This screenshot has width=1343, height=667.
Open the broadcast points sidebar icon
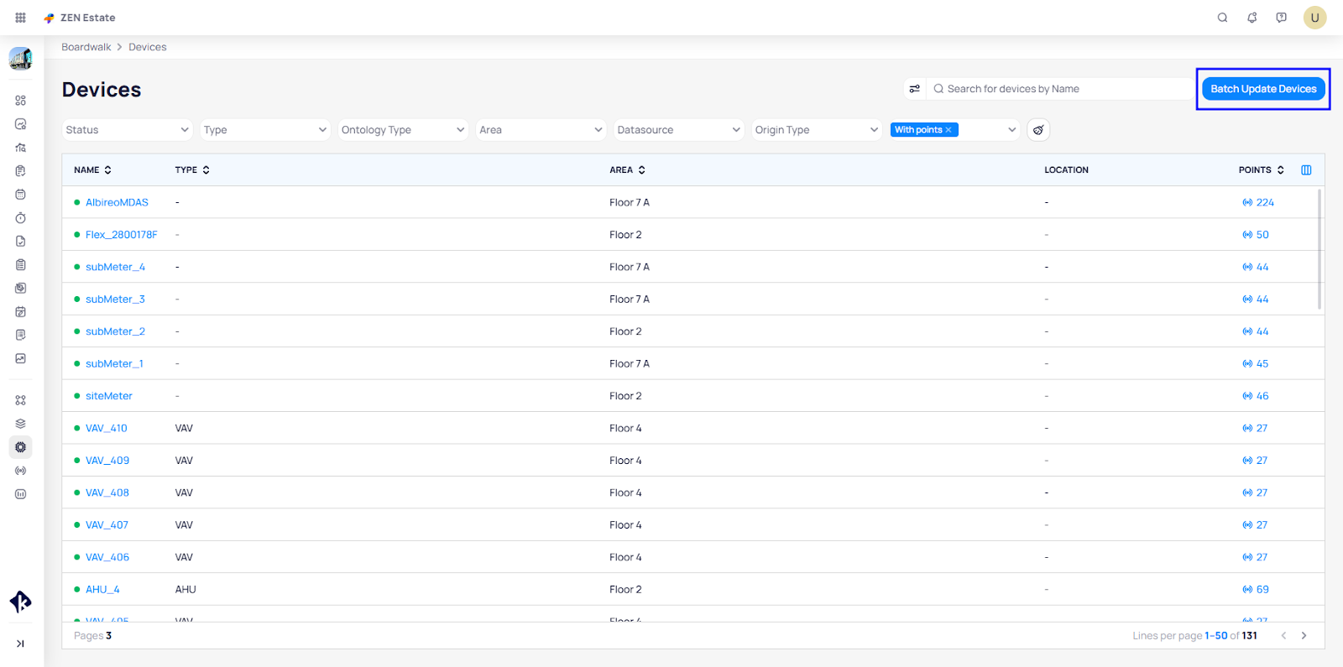(x=20, y=471)
